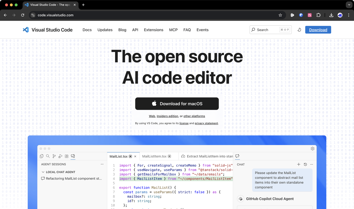Screen dimensions: 354x209
Task: Toggle the dark theme moon icon
Action: tap(299, 30)
